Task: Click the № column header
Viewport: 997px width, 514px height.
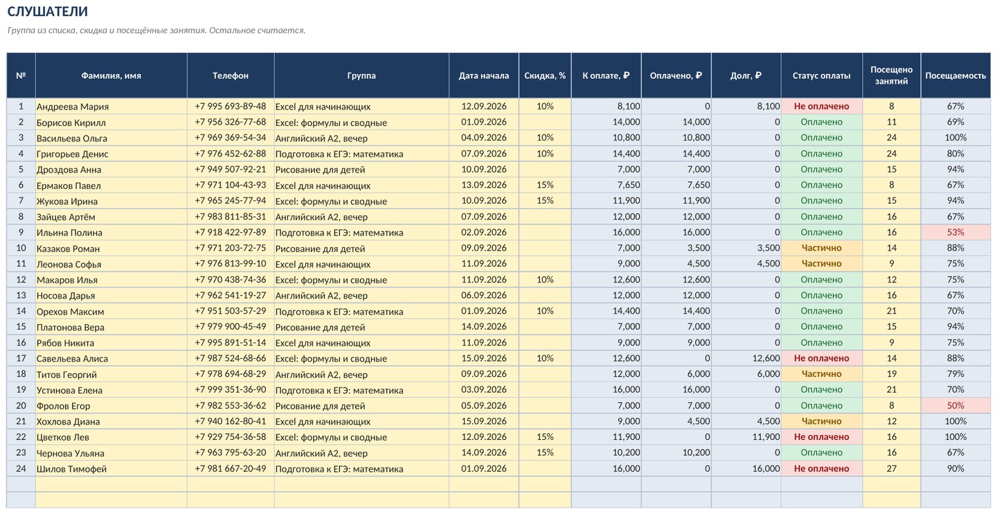Action: 21,76
